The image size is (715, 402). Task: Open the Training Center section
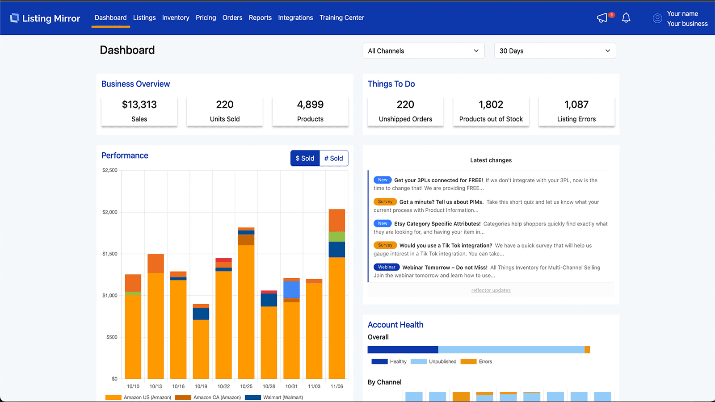(342, 17)
